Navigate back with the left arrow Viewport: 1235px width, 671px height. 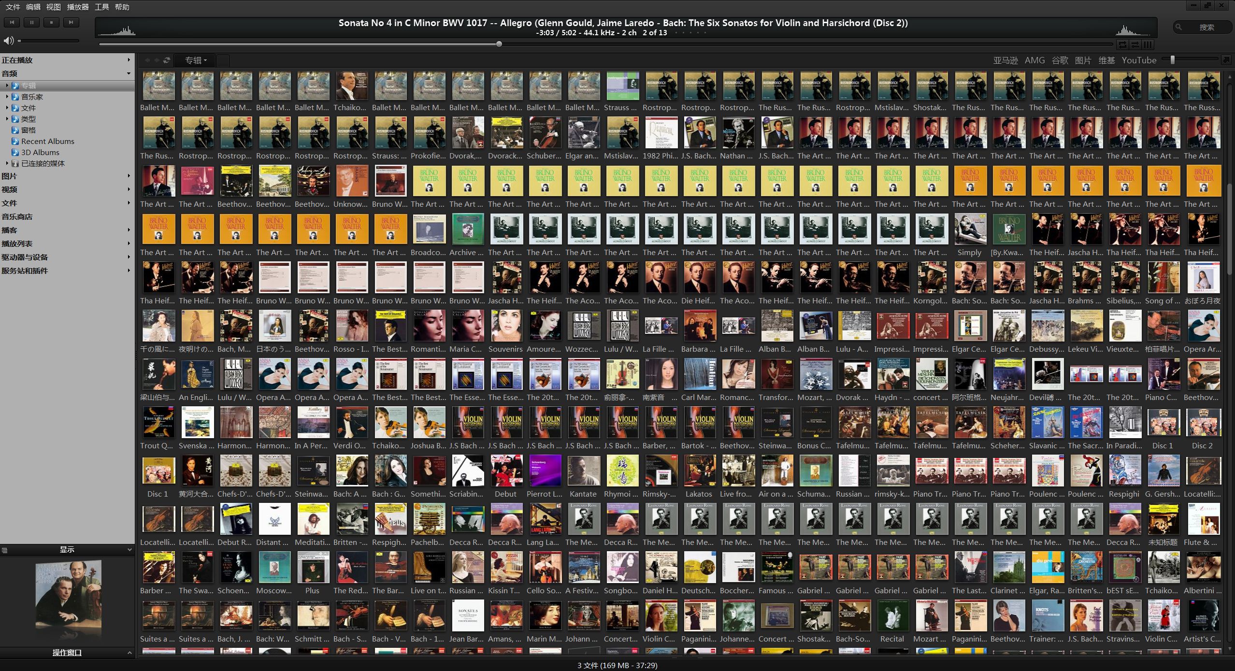(147, 60)
